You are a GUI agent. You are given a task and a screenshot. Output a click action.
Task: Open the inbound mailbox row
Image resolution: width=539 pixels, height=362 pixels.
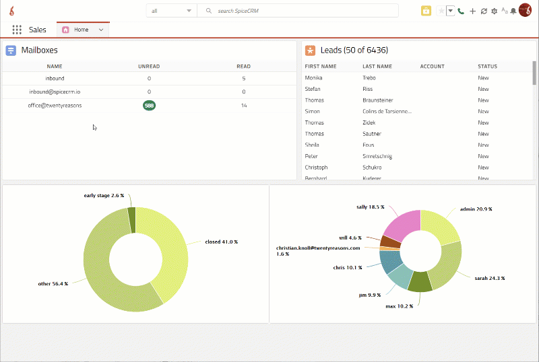point(149,78)
